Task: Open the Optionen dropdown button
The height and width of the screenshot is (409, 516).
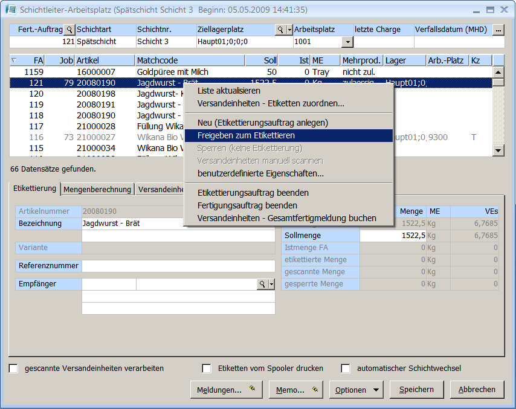Action: pyautogui.click(x=356, y=390)
